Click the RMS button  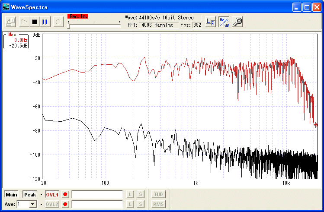point(158,204)
